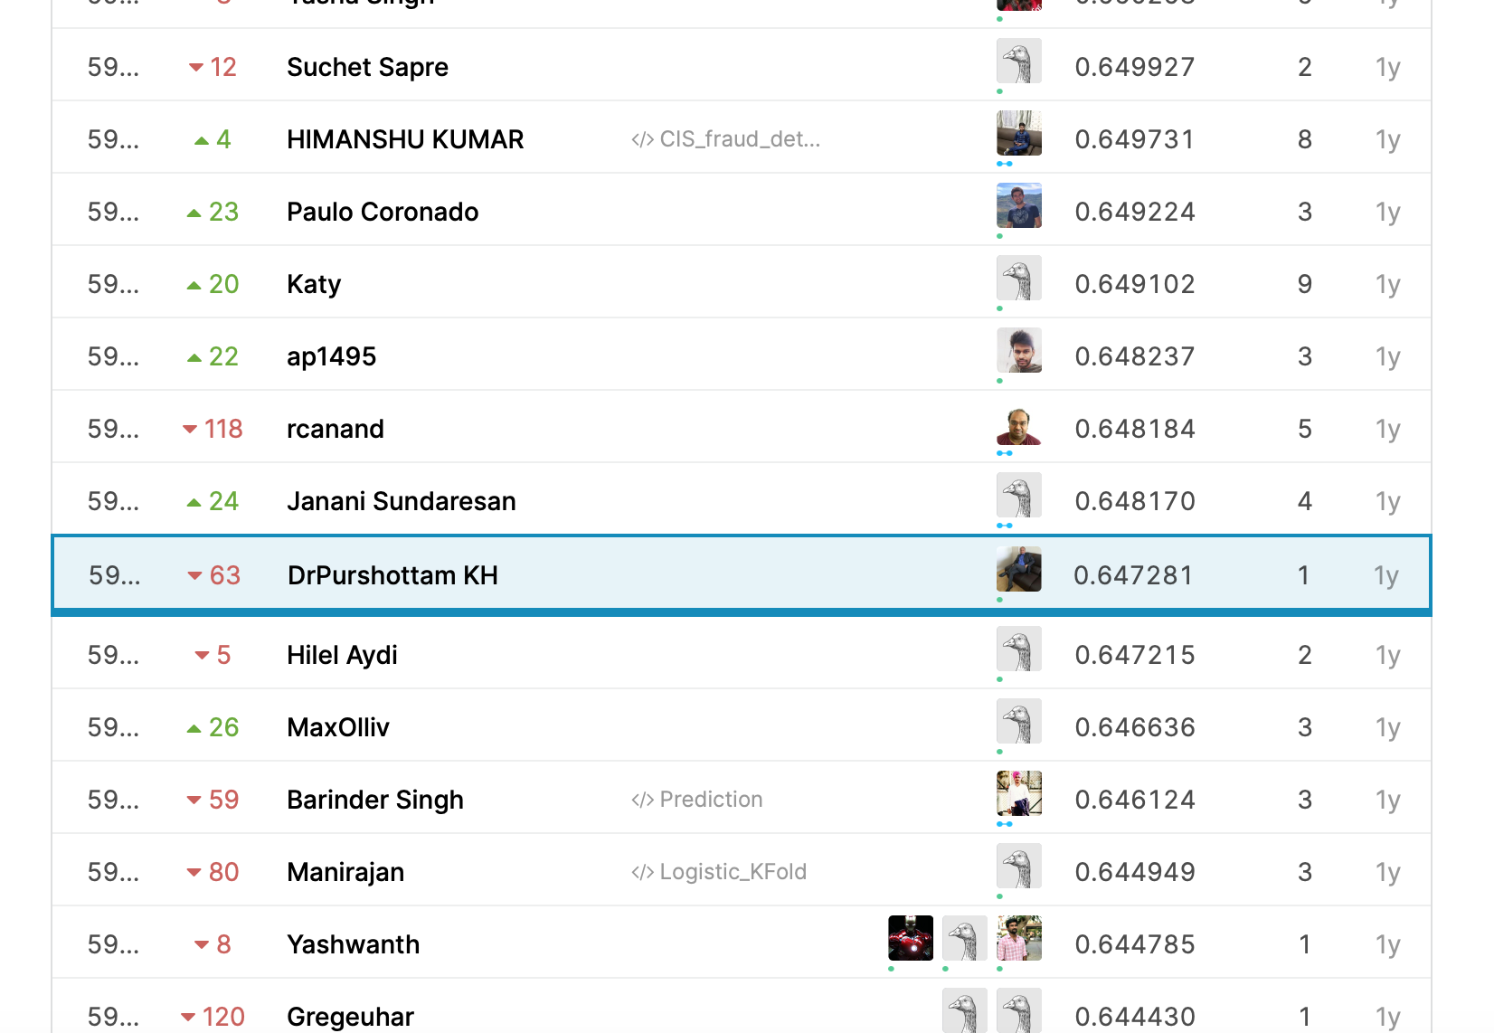Image resolution: width=1494 pixels, height=1033 pixels.
Task: Click rcanand's score 0.648184
Action: [1135, 429]
